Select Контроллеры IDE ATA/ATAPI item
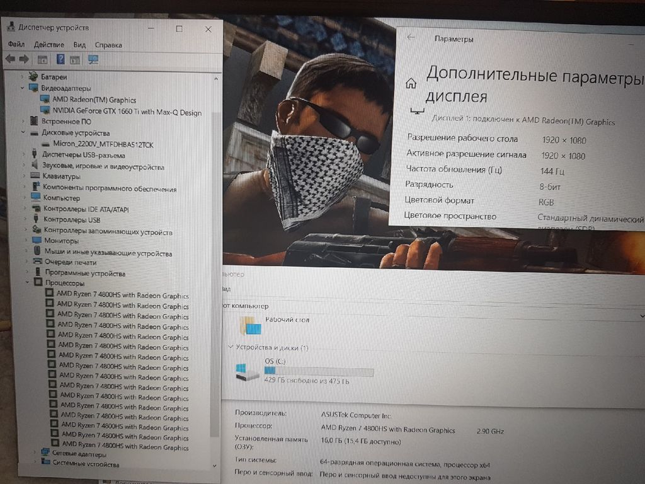 click(x=86, y=209)
